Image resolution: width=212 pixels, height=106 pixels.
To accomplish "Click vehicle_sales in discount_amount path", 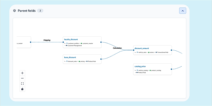I will (x=142, y=52).
